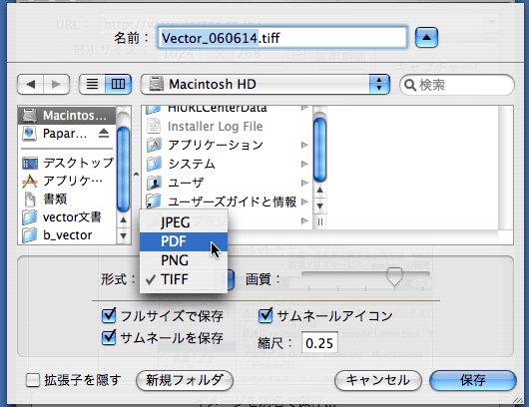Disable サムネールアイコン checkbox
Screen dimensions: 529x407
point(265,315)
